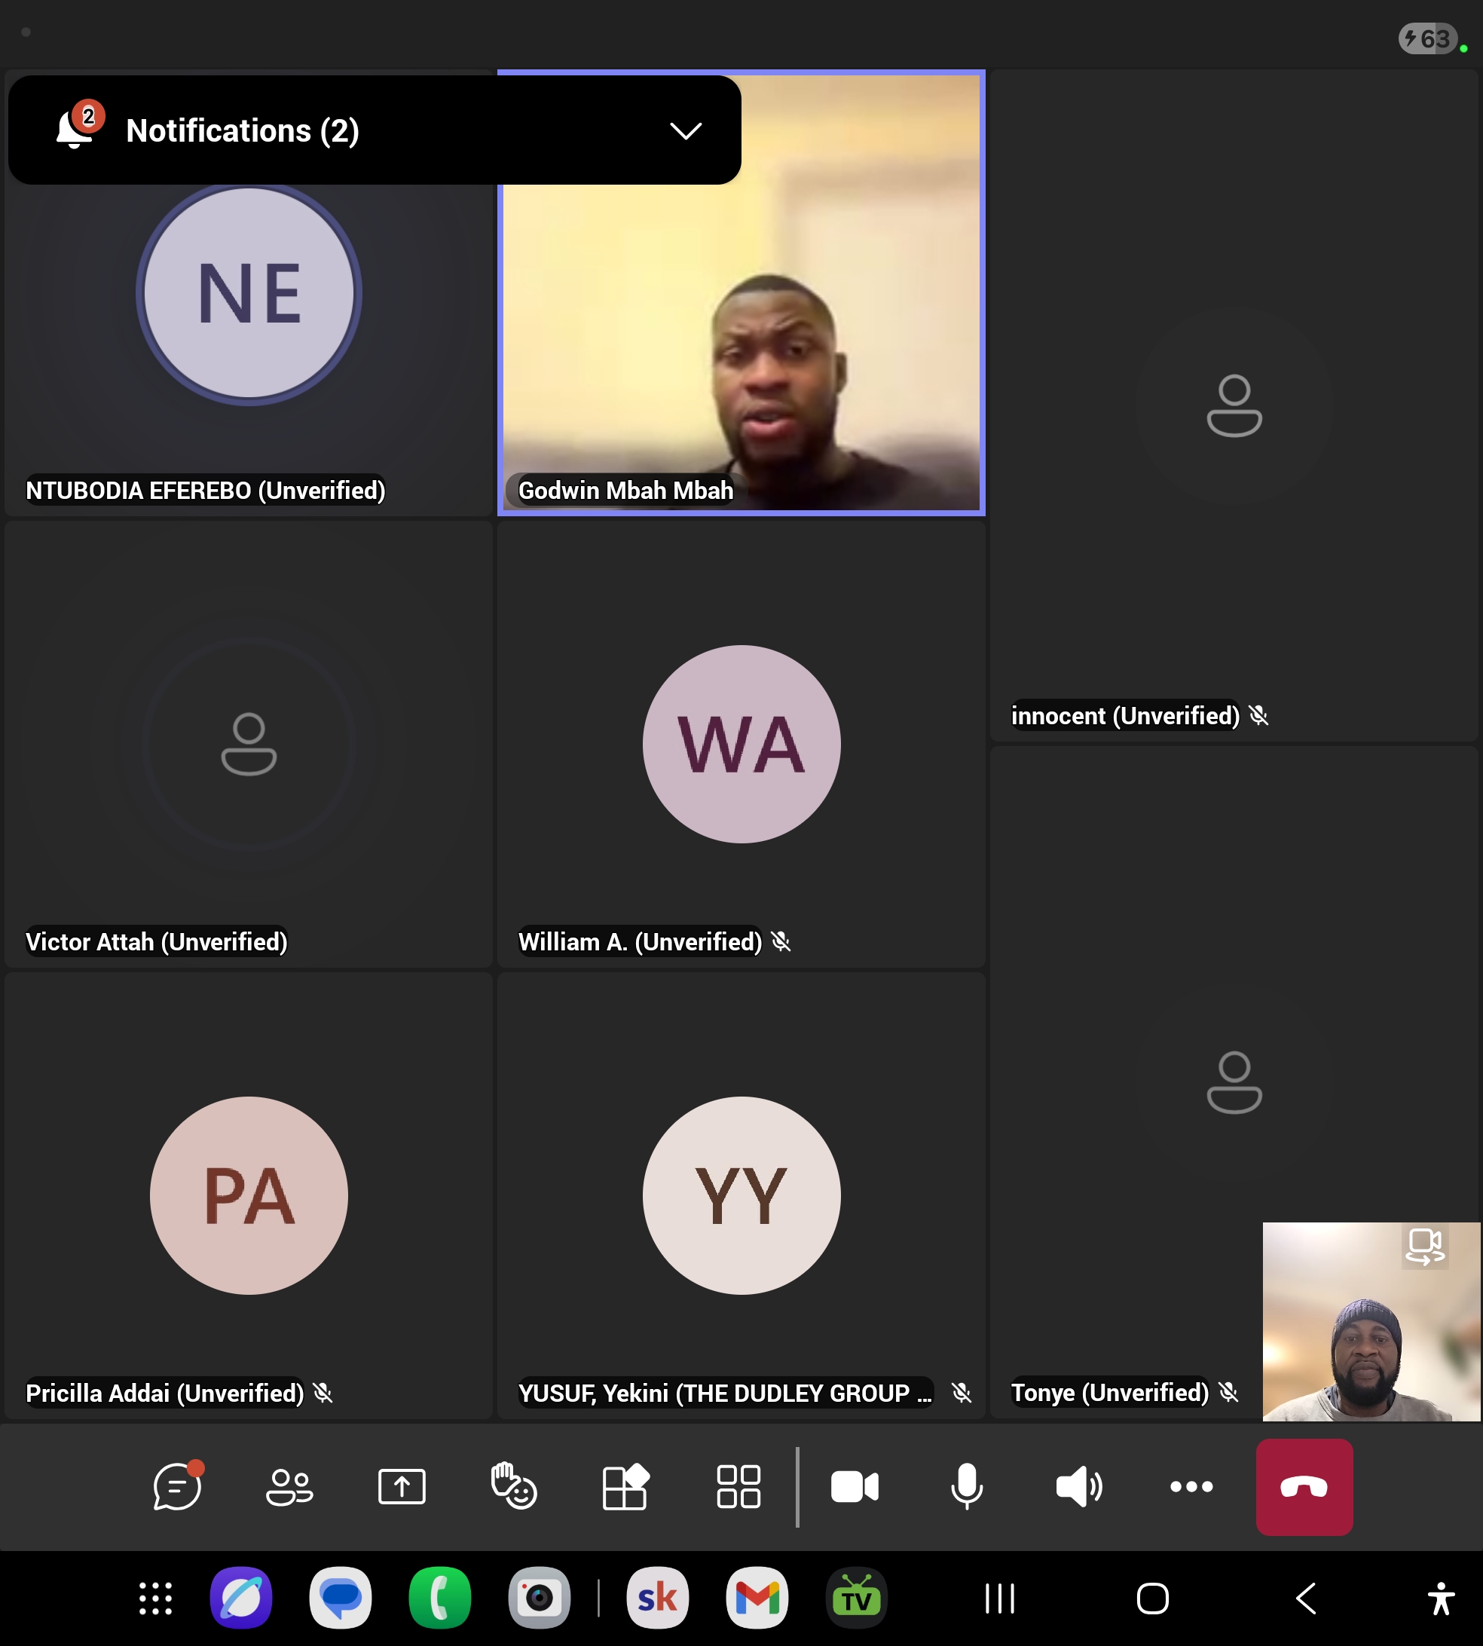Open the apps icon in toolbar
Viewport: 1483px width, 1646px height.
pyautogui.click(x=625, y=1486)
